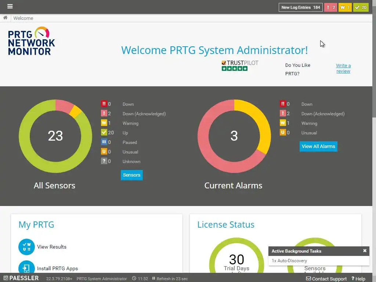Click the 30 Trial Days gauge
376x282 pixels.
tap(236, 256)
